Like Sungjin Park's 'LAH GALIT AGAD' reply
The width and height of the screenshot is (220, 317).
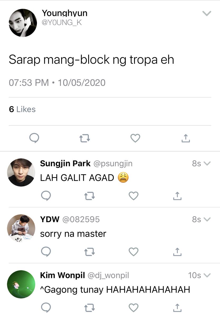click(x=133, y=196)
